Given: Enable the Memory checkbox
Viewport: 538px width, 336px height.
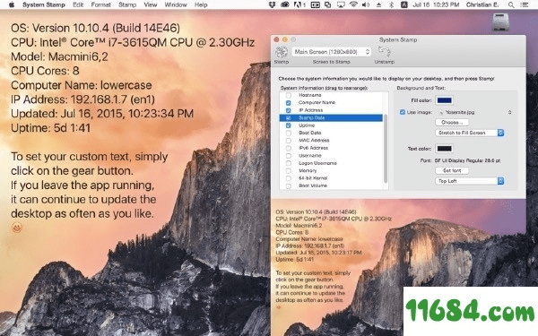Looking at the screenshot, I should pyautogui.click(x=289, y=171).
